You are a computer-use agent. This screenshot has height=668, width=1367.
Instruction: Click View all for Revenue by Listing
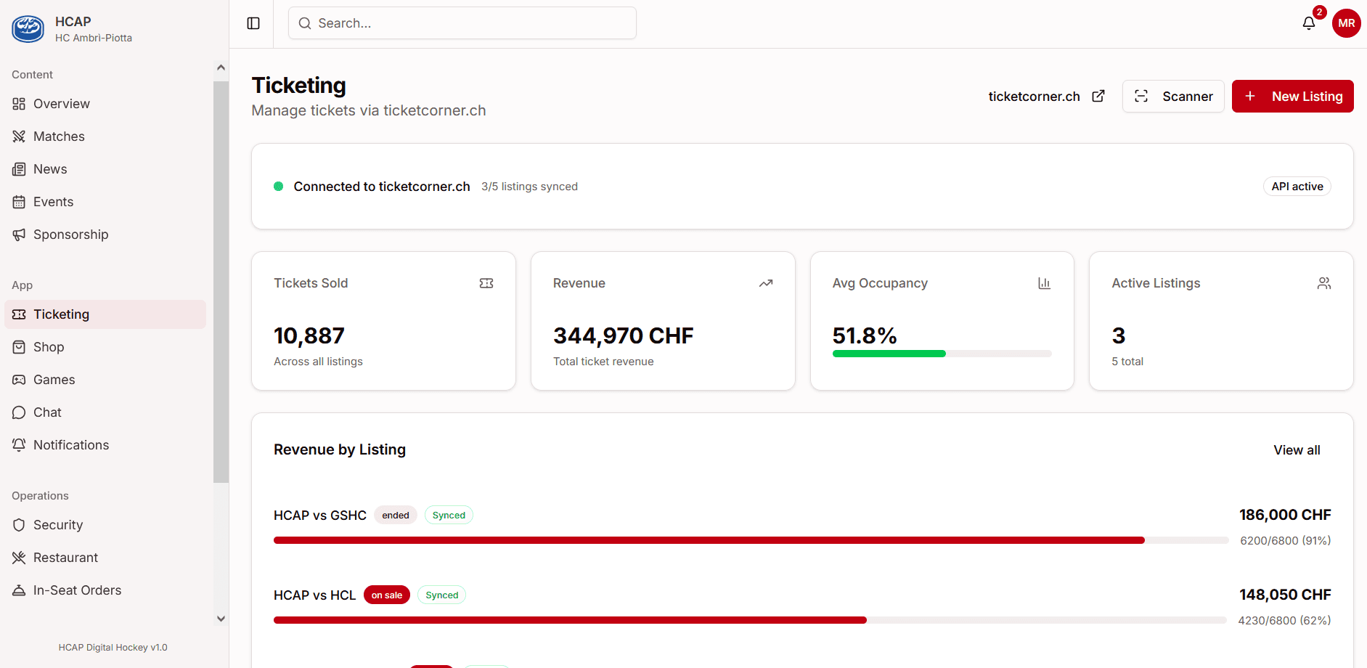point(1297,450)
